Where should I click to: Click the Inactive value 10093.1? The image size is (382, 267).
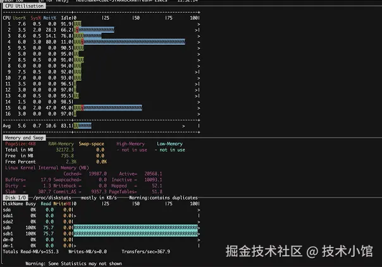[153, 180]
